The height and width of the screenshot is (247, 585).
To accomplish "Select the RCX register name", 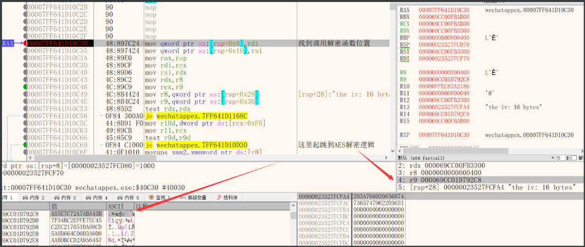I will click(x=405, y=23).
